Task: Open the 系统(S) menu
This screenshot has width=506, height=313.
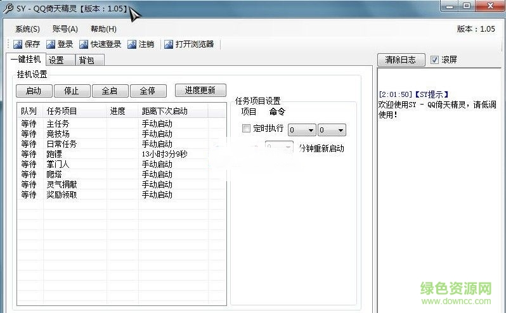Action: 27,29
